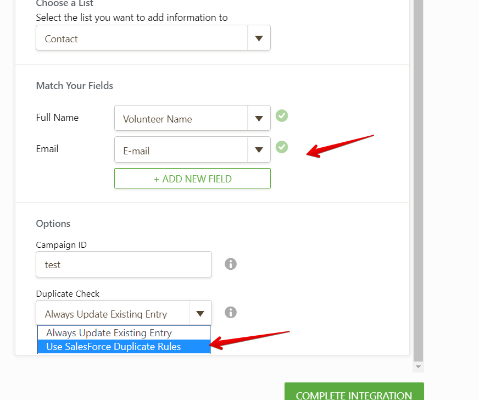Click "Volunteer Name" text in Full Name selector
The image size is (479, 400).
[x=158, y=119]
